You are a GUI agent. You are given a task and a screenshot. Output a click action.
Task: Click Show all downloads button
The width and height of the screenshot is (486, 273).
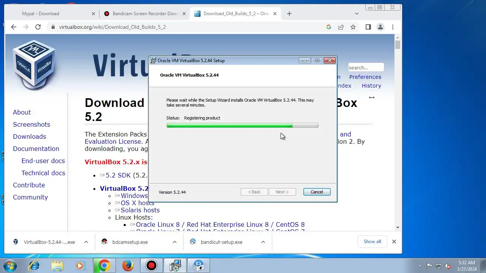[x=372, y=242]
